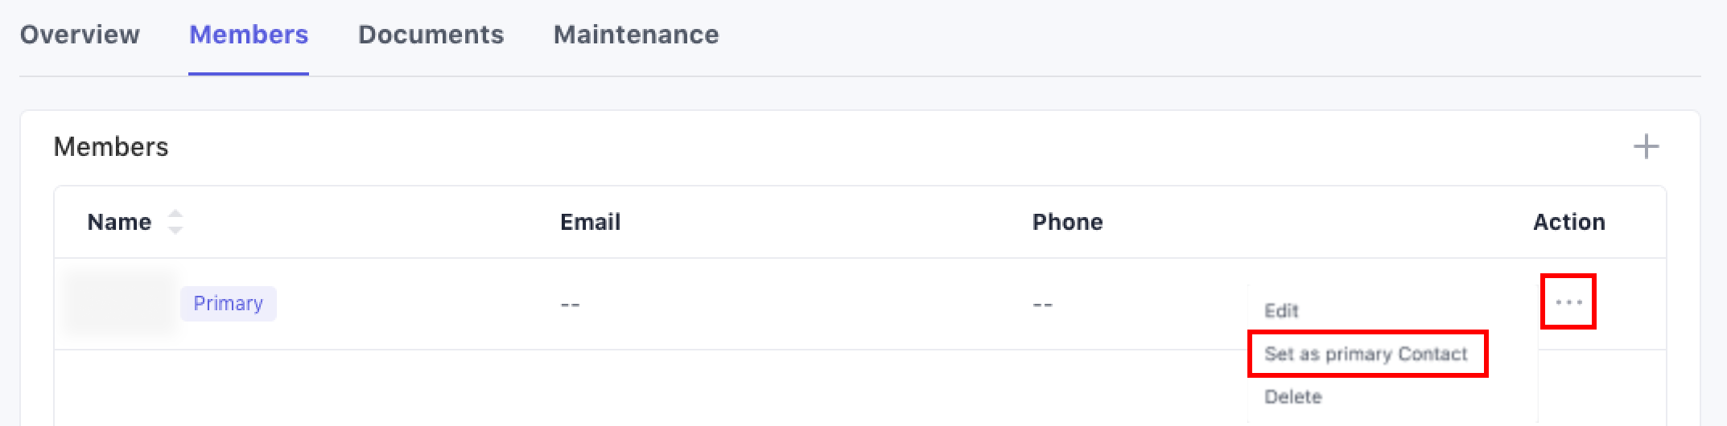Click the empty email cell dashes
This screenshot has width=1727, height=426.
(570, 305)
